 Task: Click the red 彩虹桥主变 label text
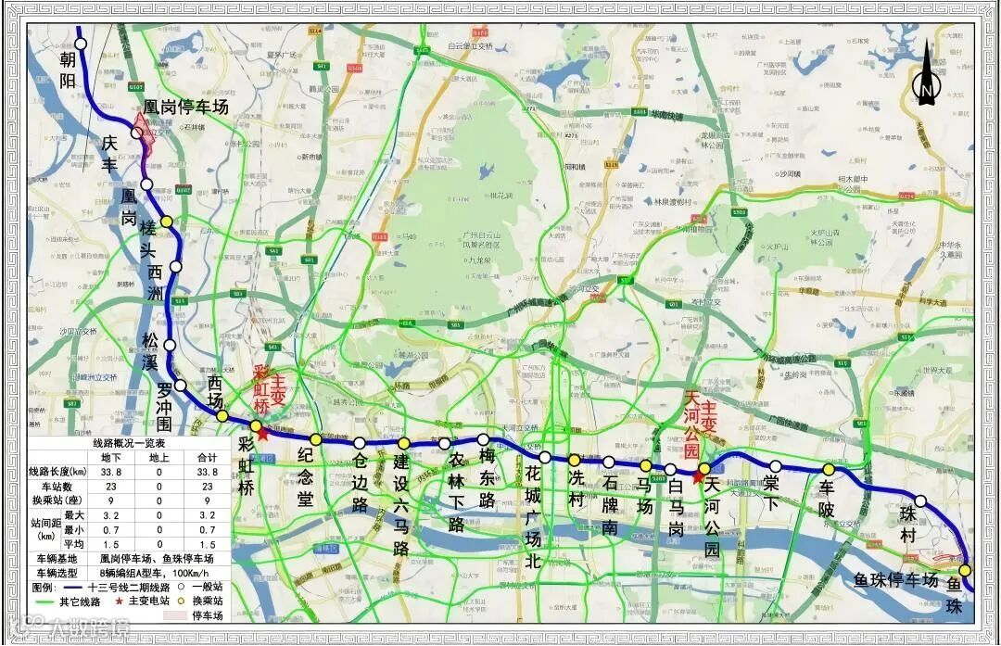[x=269, y=391]
